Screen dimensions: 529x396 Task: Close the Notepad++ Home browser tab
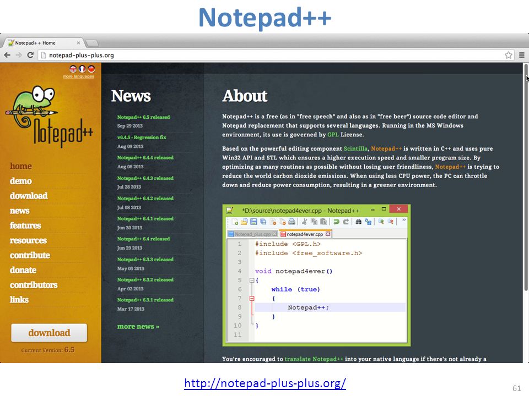pos(78,43)
